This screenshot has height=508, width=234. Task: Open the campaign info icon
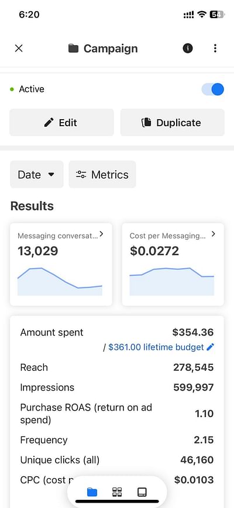coord(188,49)
